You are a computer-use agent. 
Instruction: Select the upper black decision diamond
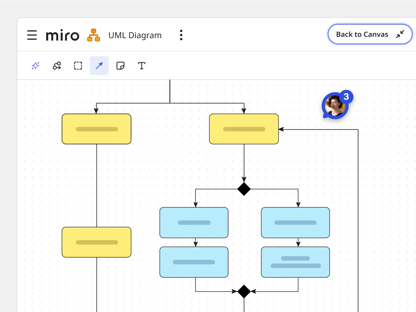pos(244,189)
